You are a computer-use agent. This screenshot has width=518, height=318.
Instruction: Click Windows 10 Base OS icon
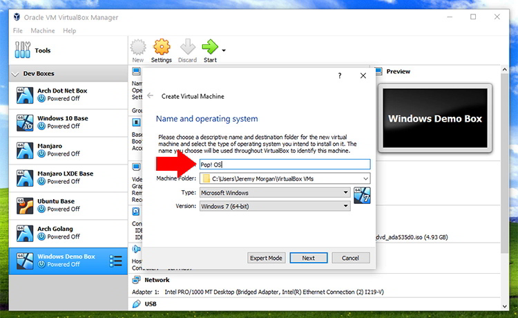pos(25,122)
